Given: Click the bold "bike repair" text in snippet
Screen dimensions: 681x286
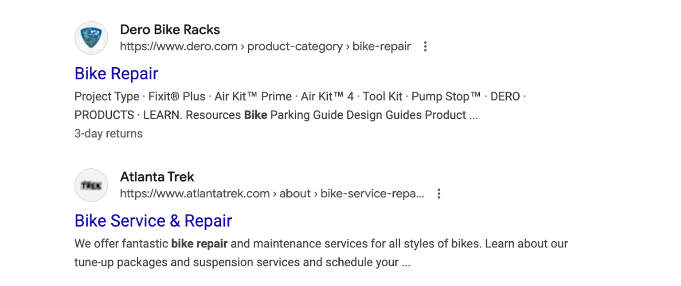Looking at the screenshot, I should (199, 243).
